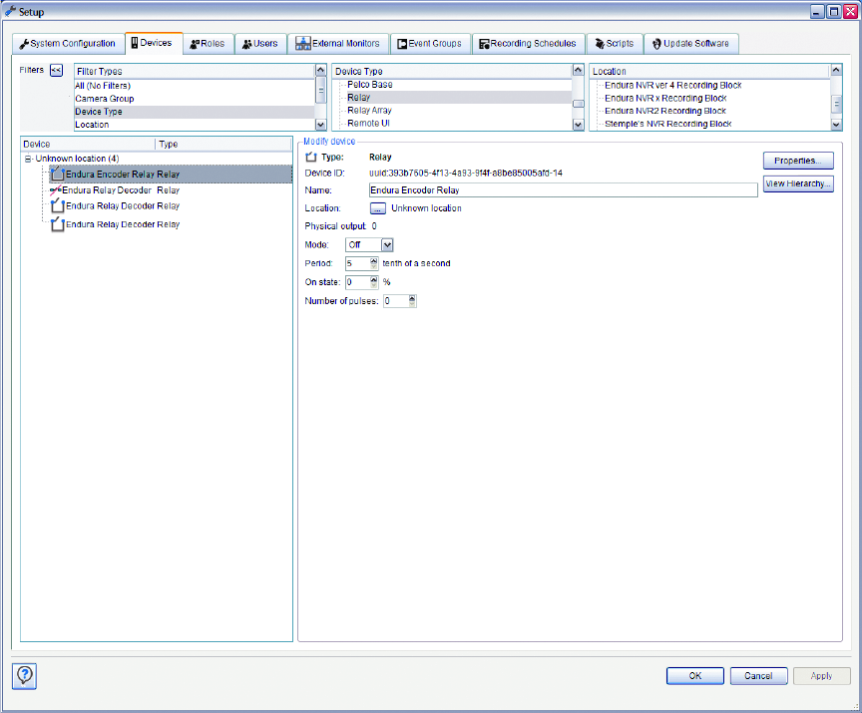Open the Scripts tab
This screenshot has width=862, height=713.
[x=613, y=44]
